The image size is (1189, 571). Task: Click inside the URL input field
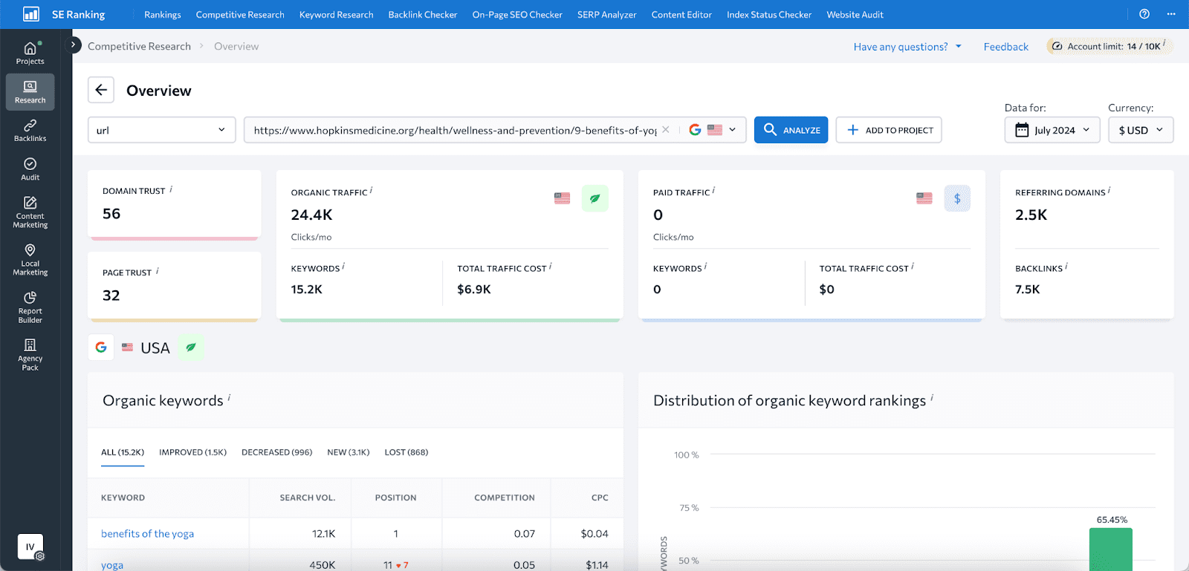[x=455, y=130]
